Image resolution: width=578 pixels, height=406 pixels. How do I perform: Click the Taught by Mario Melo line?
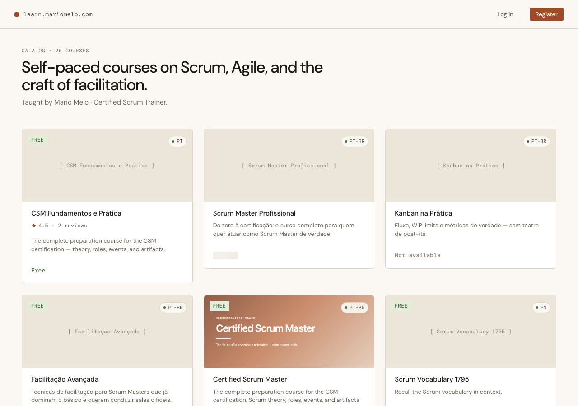click(94, 102)
